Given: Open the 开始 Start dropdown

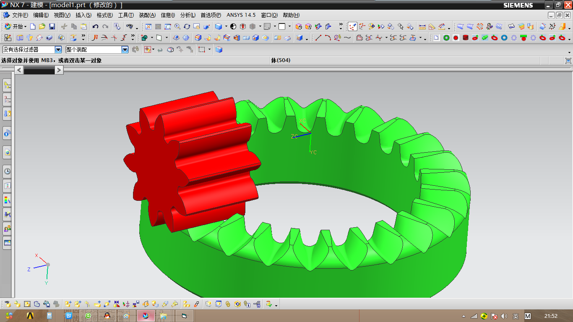Looking at the screenshot, I should [x=16, y=26].
